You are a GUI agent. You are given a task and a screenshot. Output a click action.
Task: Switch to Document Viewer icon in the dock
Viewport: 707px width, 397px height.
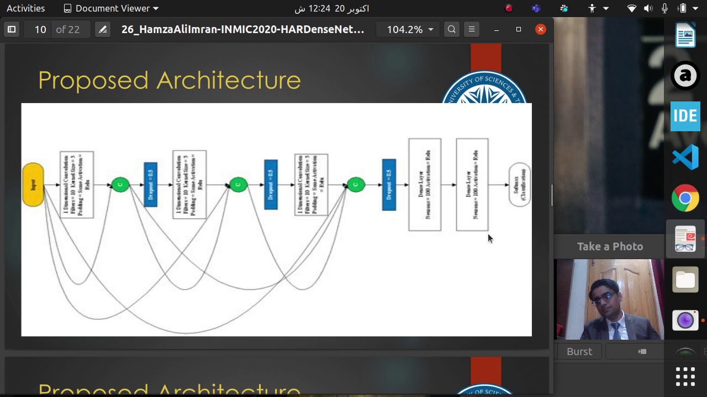point(685,239)
